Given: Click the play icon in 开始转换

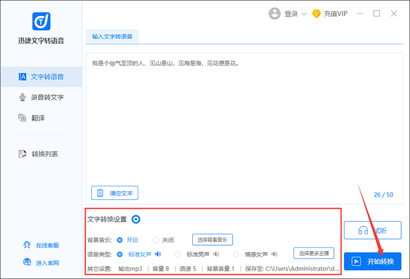Looking at the screenshot, I should 356,261.
